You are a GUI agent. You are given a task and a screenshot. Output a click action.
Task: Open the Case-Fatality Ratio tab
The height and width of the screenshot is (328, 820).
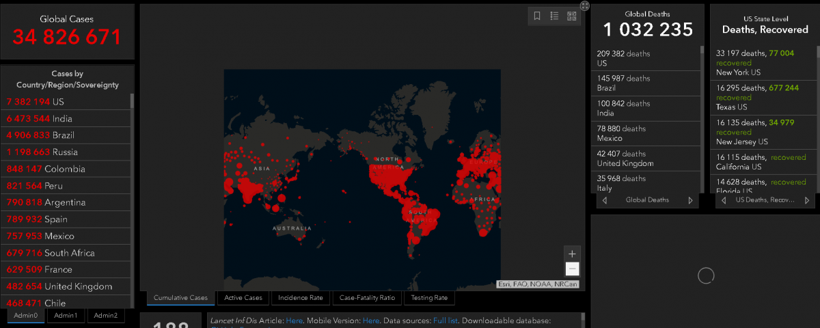367,298
